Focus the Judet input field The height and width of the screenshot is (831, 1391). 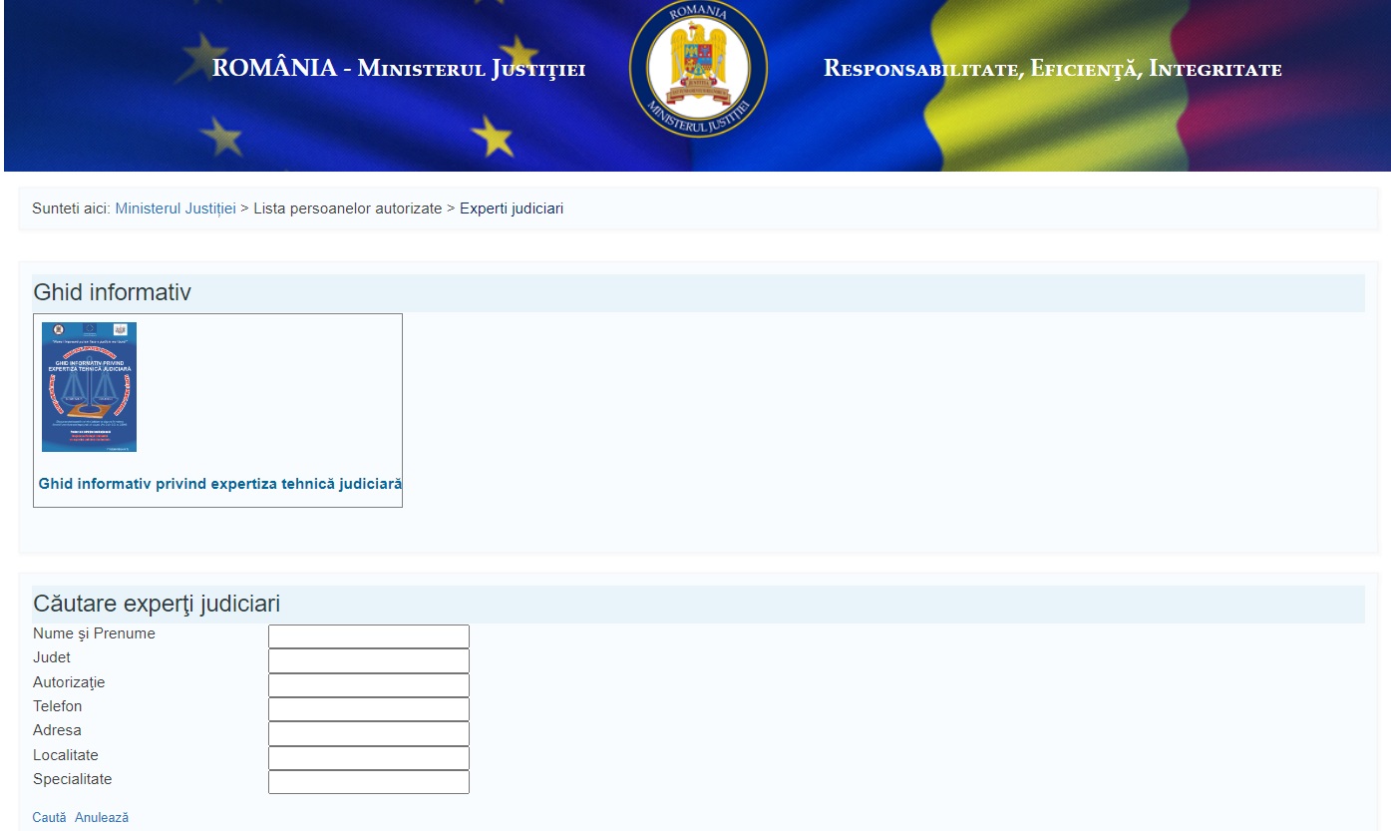369,660
